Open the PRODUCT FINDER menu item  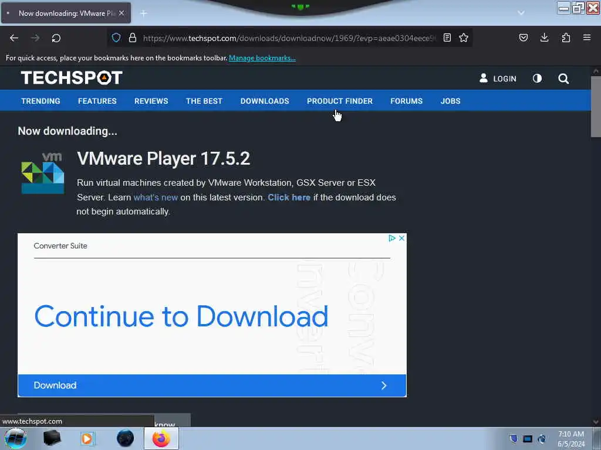[340, 101]
